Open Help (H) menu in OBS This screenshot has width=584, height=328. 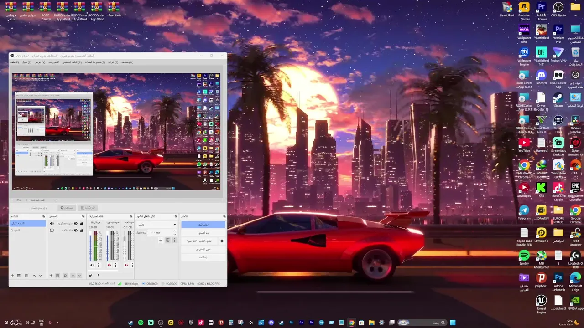[127, 62]
